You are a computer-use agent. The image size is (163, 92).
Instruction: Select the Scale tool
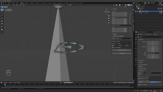click(2, 21)
